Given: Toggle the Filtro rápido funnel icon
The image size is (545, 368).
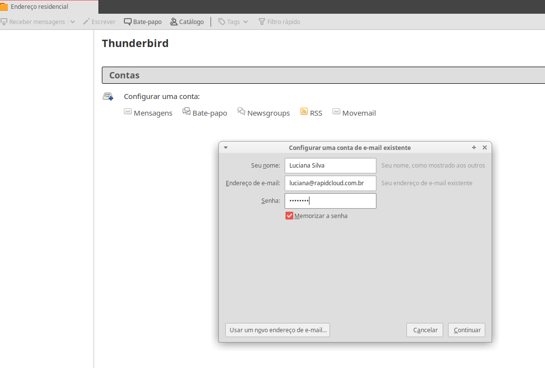Looking at the screenshot, I should point(261,22).
